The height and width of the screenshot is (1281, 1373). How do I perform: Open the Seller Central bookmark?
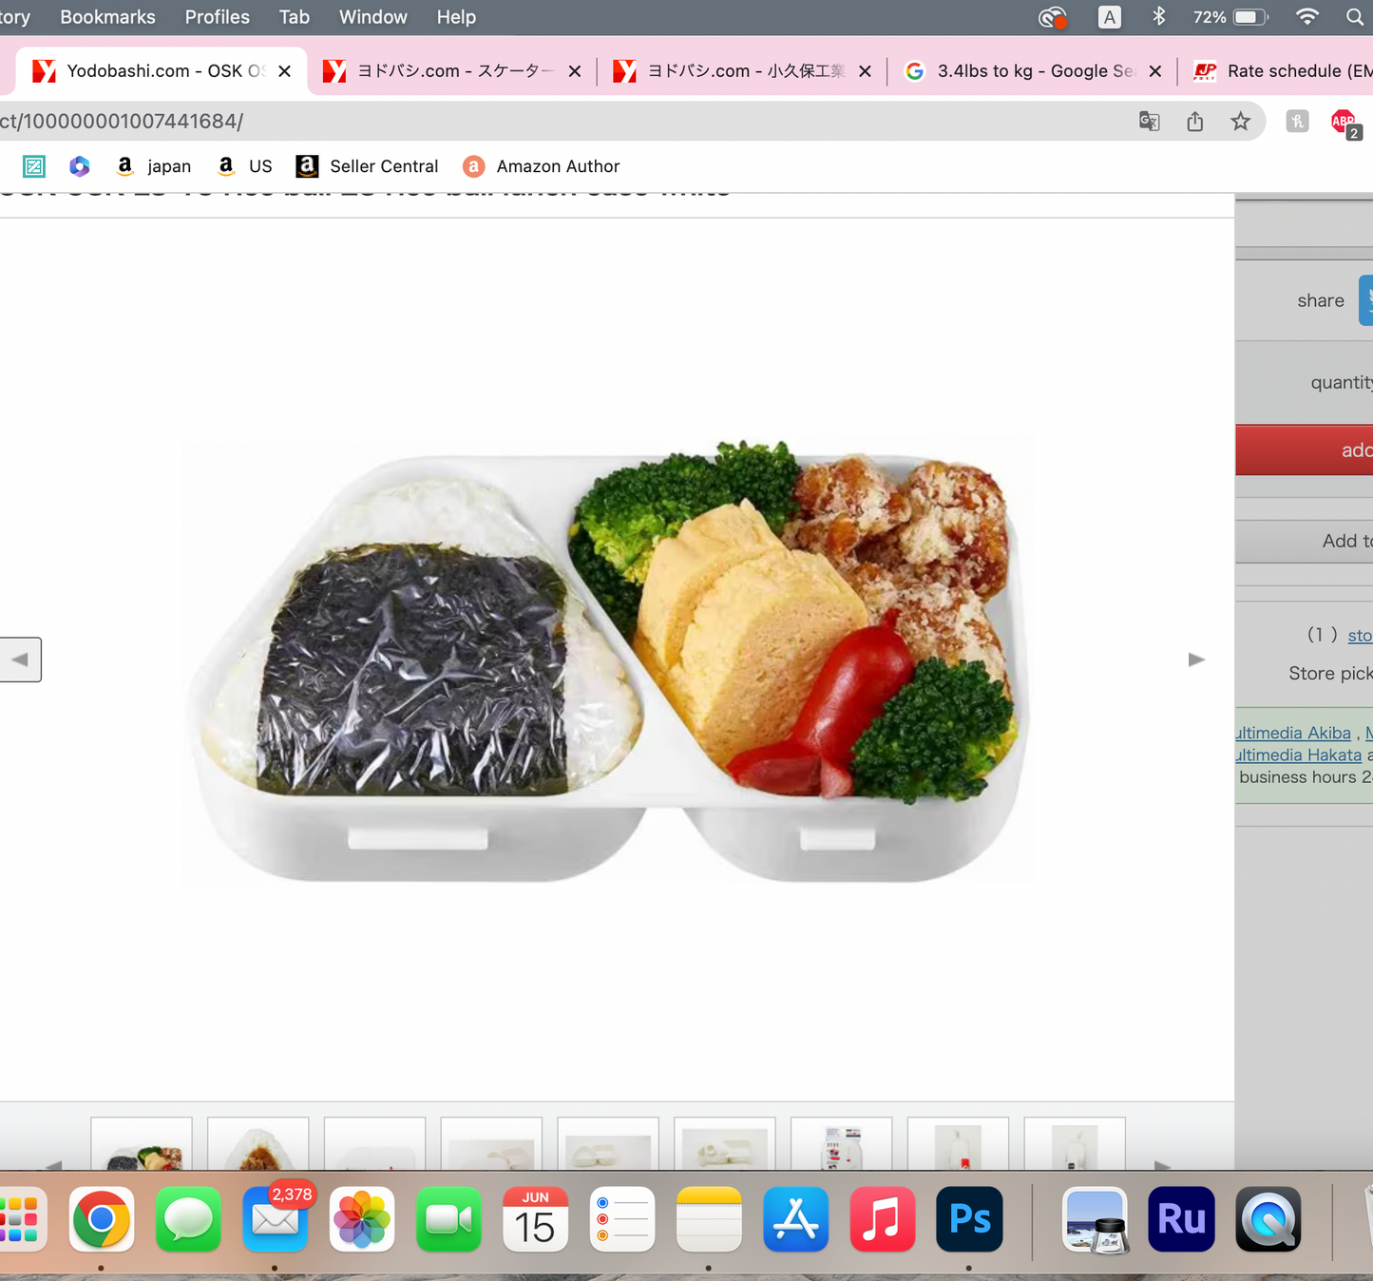coord(367,166)
